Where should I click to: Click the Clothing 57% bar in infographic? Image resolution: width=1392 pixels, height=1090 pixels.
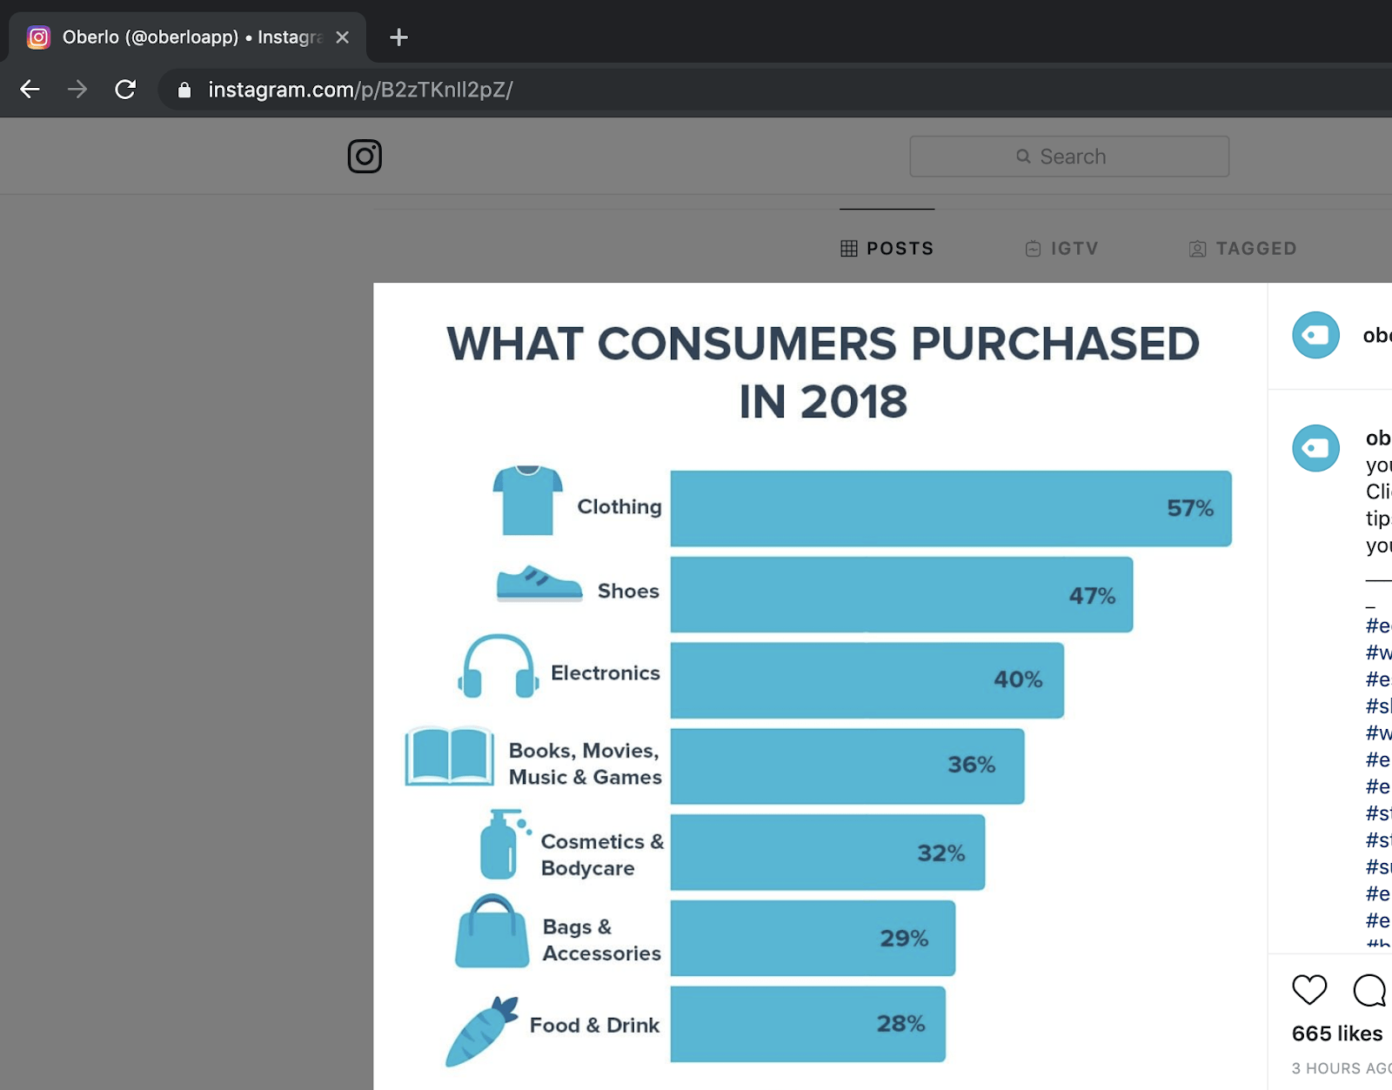click(950, 509)
